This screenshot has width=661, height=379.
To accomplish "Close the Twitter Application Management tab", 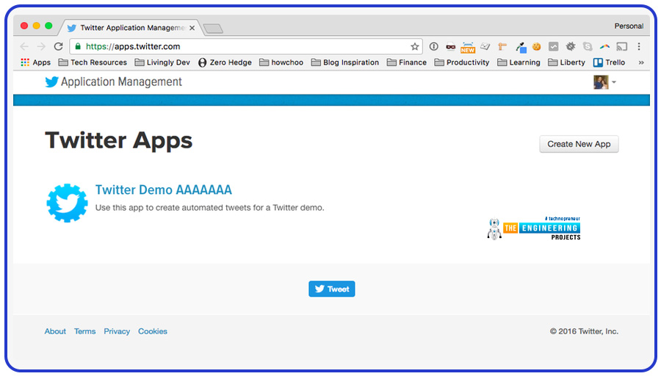I will (192, 28).
